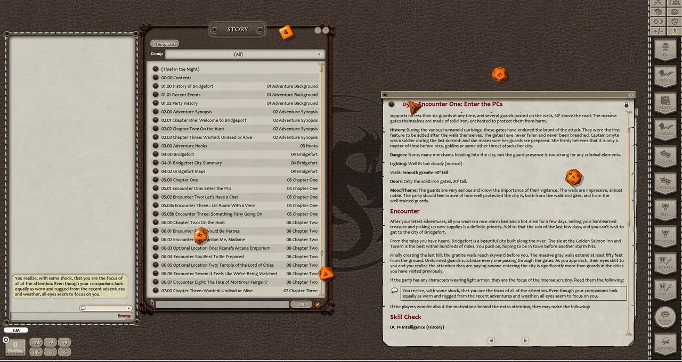Click the Templates button
682x362 pixels.
165,44
